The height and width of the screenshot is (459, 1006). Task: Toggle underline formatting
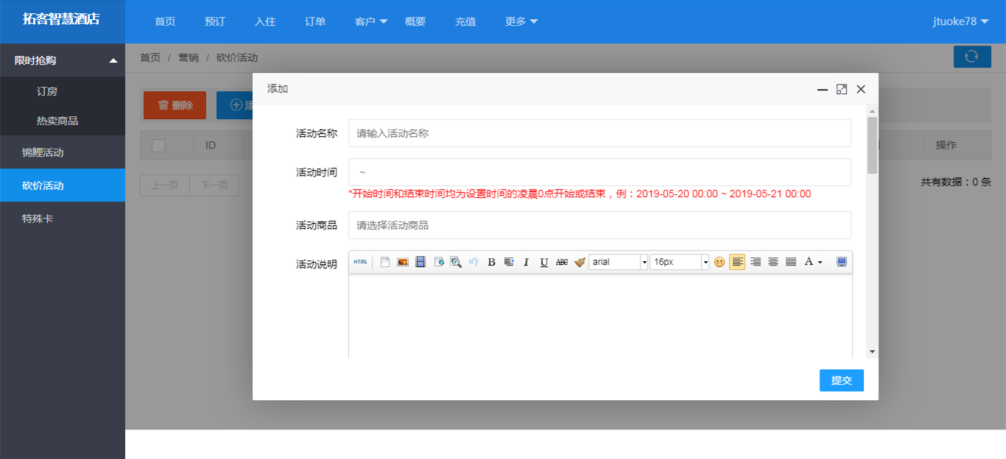pos(544,262)
